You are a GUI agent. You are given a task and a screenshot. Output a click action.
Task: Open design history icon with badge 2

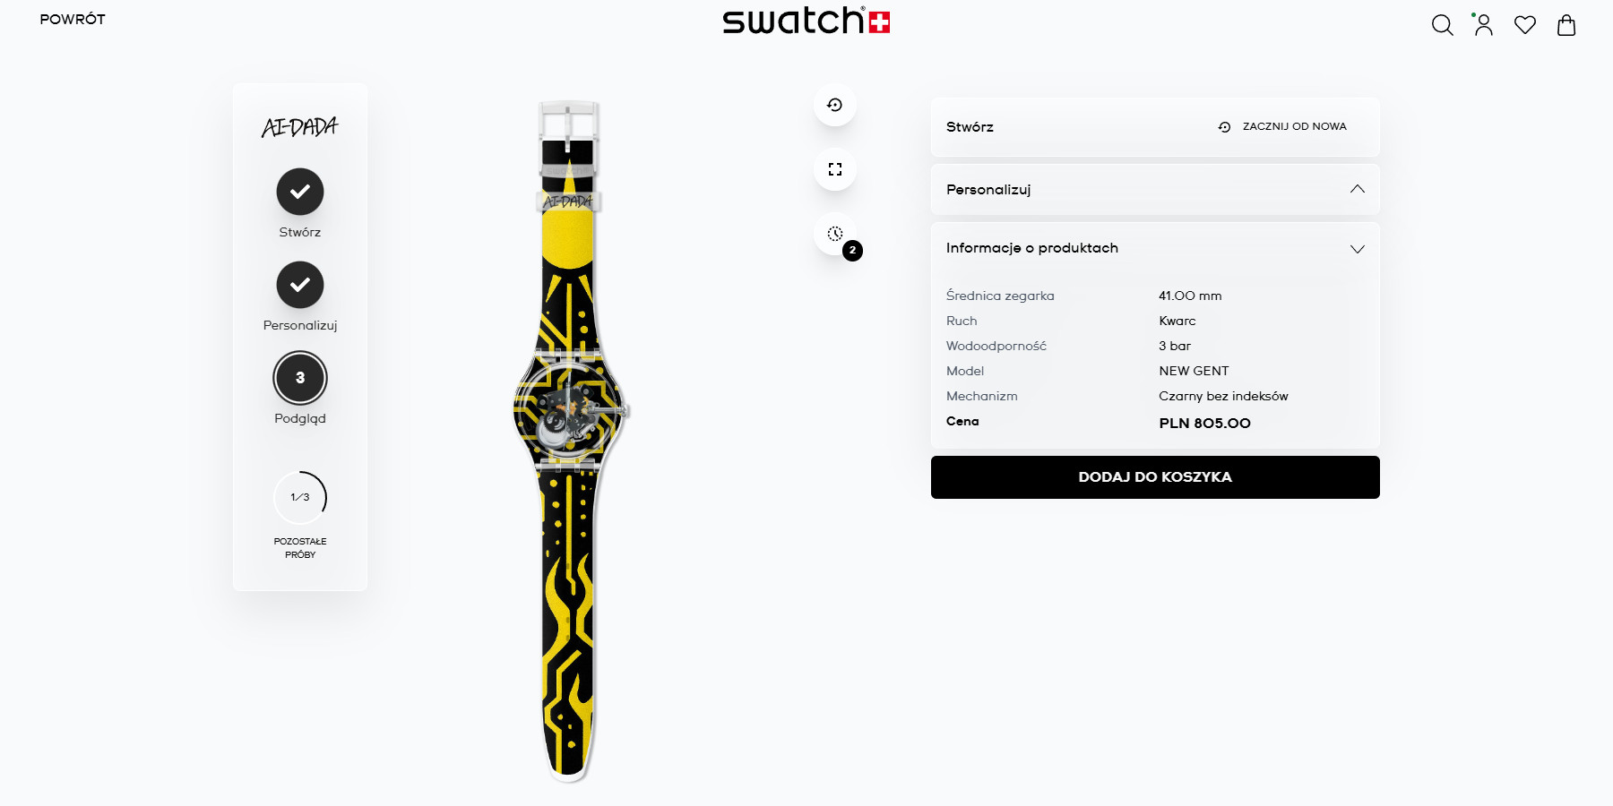836,235
